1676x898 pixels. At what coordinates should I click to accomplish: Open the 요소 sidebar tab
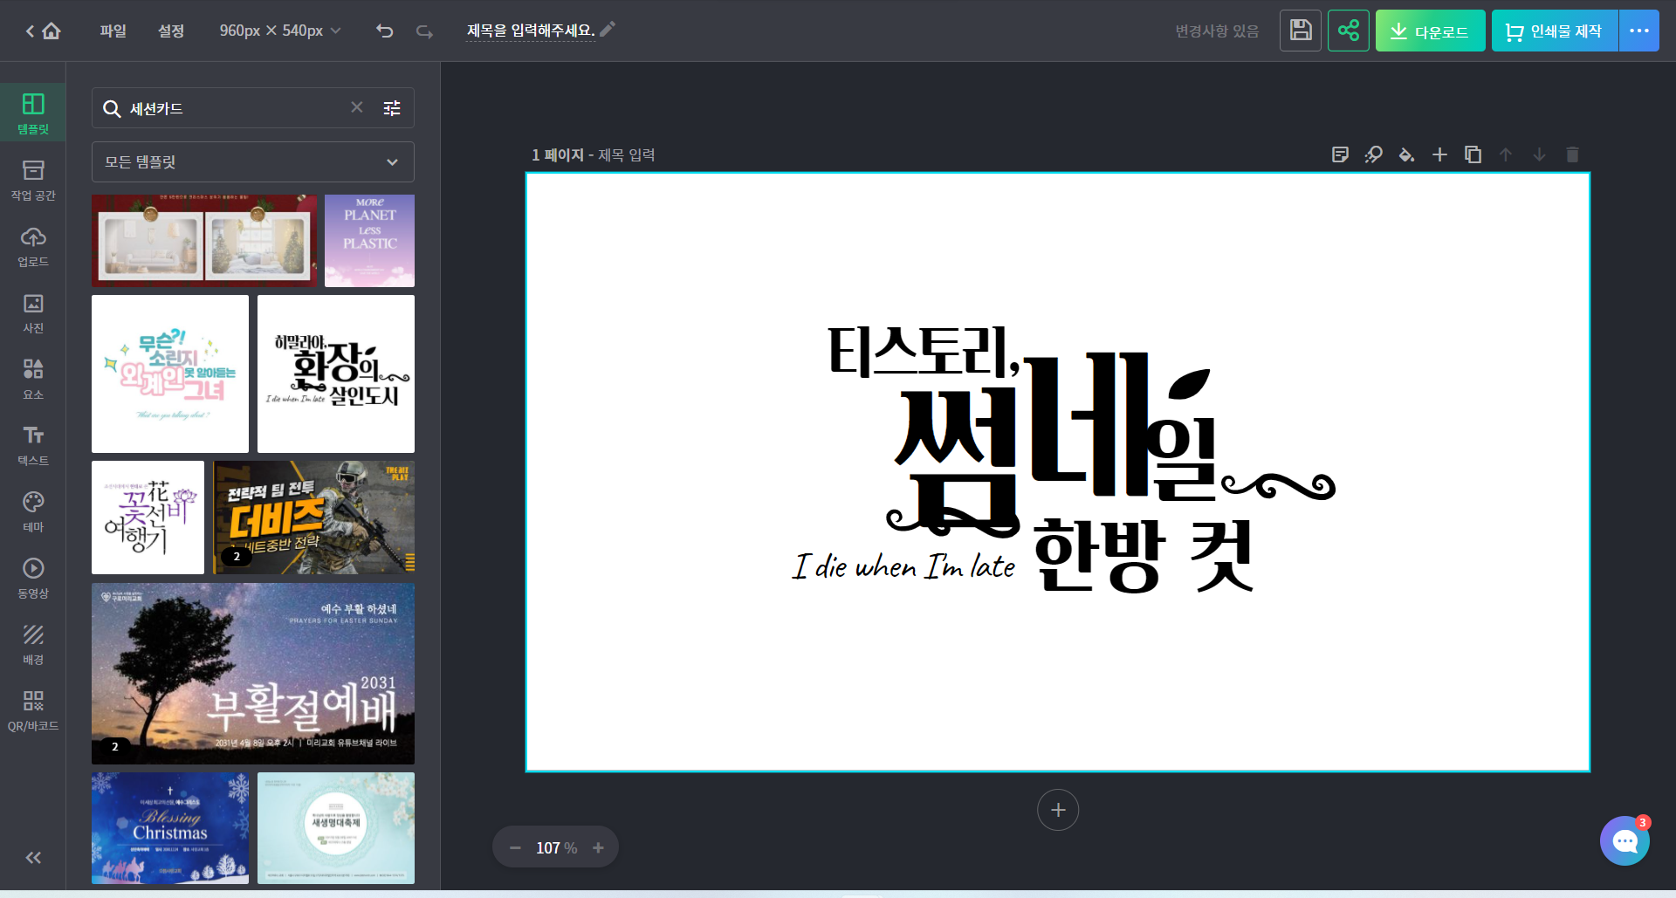point(33,379)
